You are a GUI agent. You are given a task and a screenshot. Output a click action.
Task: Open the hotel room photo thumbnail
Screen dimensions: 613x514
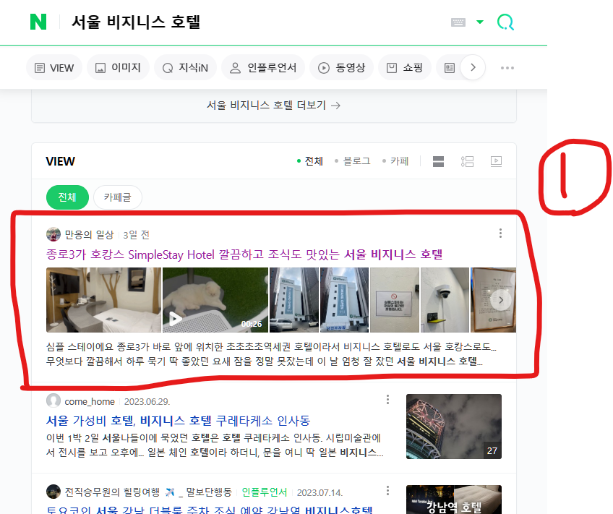point(103,300)
